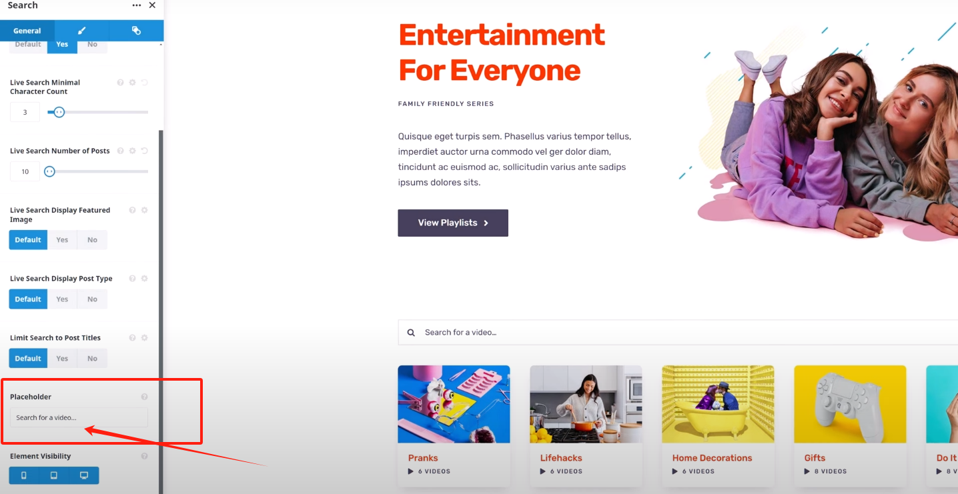This screenshot has width=958, height=494.
Task: Toggle phone visibility for the element
Action: pyautogui.click(x=24, y=475)
